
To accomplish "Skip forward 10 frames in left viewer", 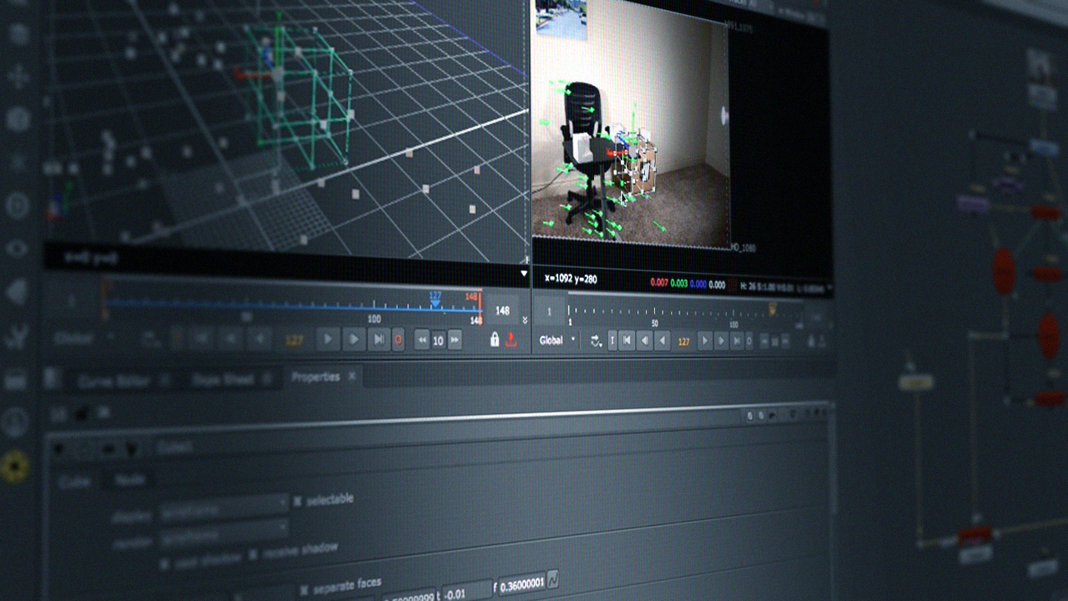I will tap(455, 340).
